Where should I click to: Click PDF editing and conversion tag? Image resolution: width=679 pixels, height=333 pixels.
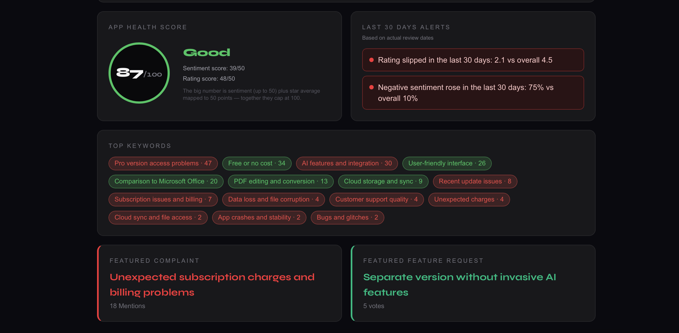(281, 181)
